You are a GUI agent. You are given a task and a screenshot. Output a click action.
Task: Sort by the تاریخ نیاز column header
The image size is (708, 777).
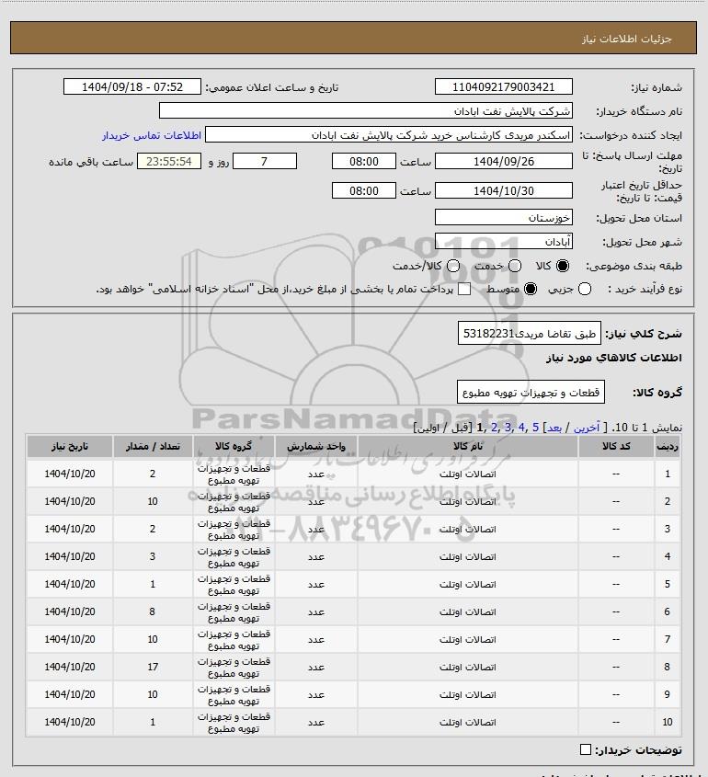pyautogui.click(x=69, y=447)
